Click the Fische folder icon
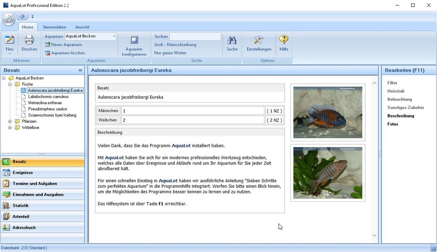Screen dimensions: 437x252 coord(17,84)
